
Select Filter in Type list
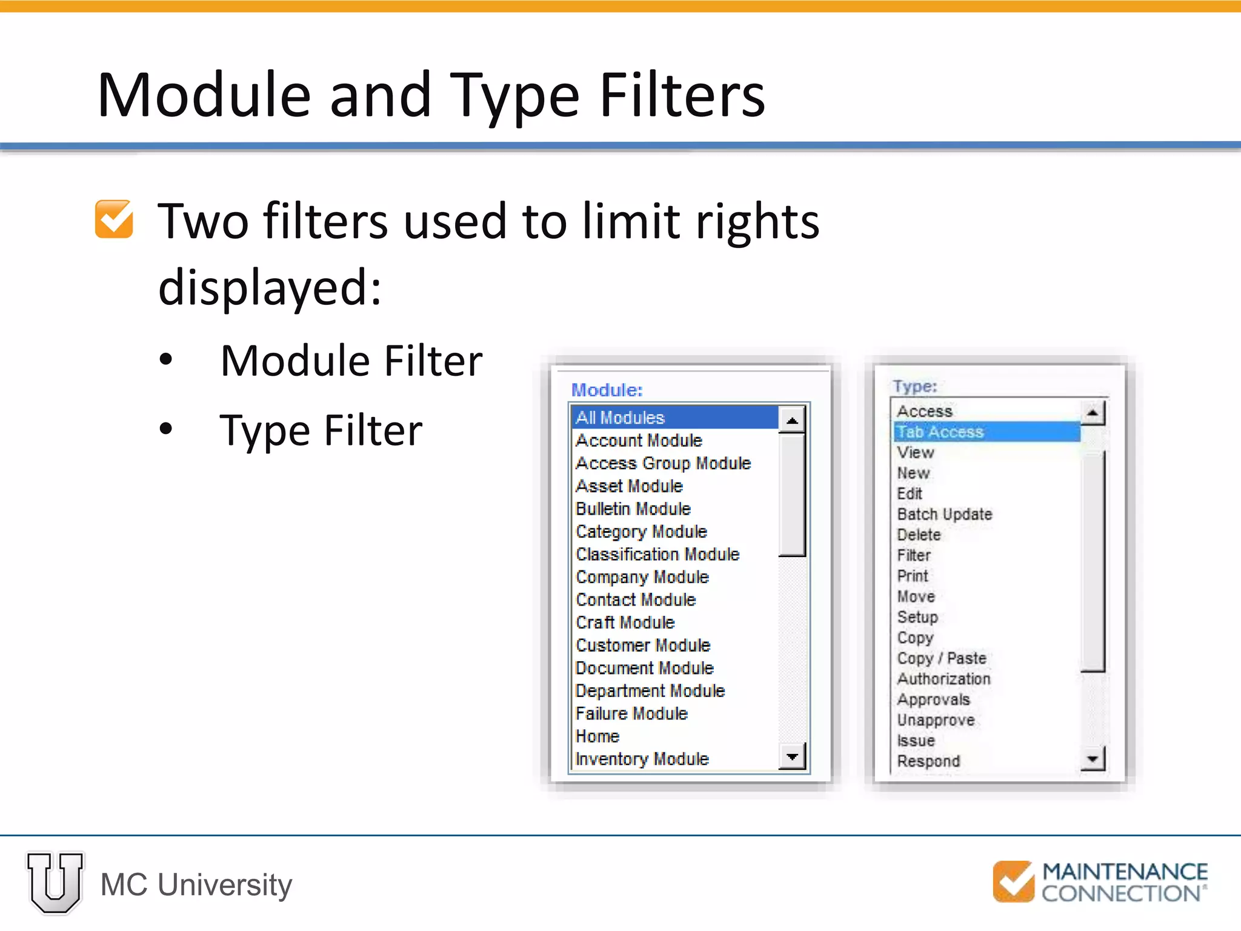[987, 556]
